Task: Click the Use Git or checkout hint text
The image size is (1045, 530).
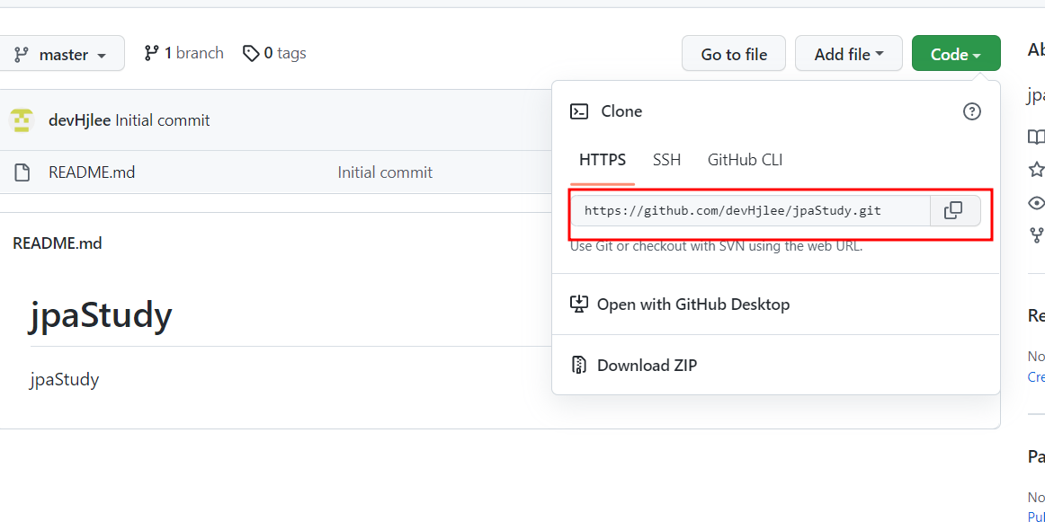Action: coord(717,246)
